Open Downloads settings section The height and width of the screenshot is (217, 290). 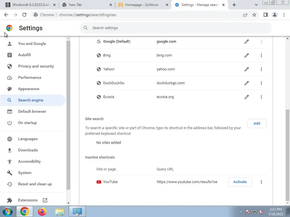[x=33, y=150]
